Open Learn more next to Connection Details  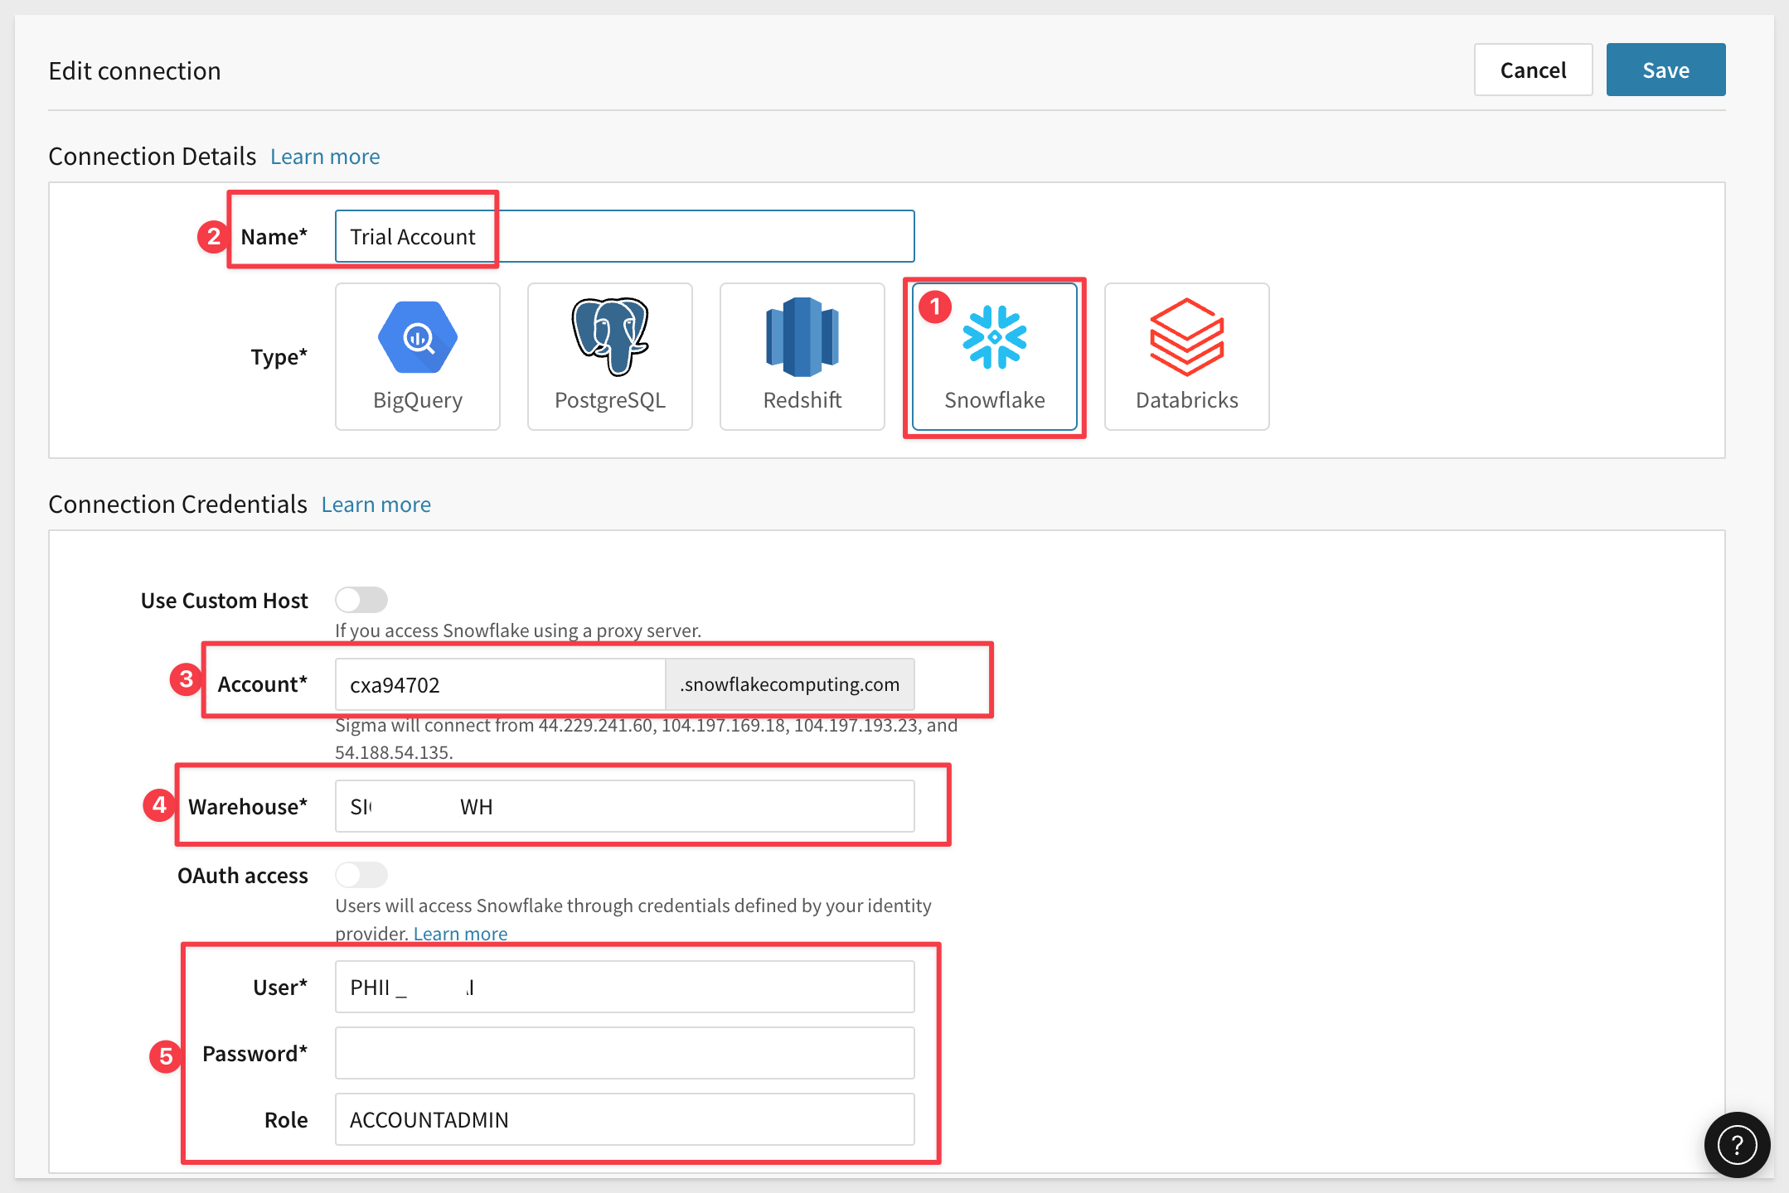[325, 157]
